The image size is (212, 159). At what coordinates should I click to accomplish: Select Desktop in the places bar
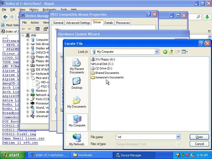[77, 83]
